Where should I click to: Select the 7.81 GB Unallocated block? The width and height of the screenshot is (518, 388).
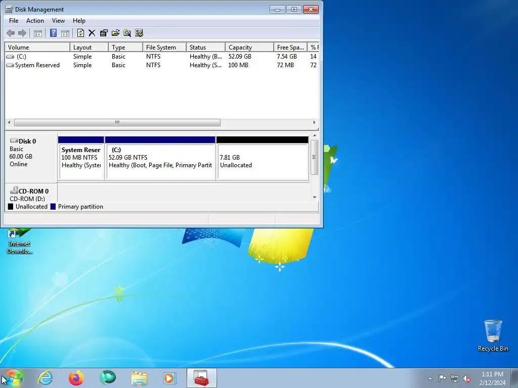(x=263, y=158)
